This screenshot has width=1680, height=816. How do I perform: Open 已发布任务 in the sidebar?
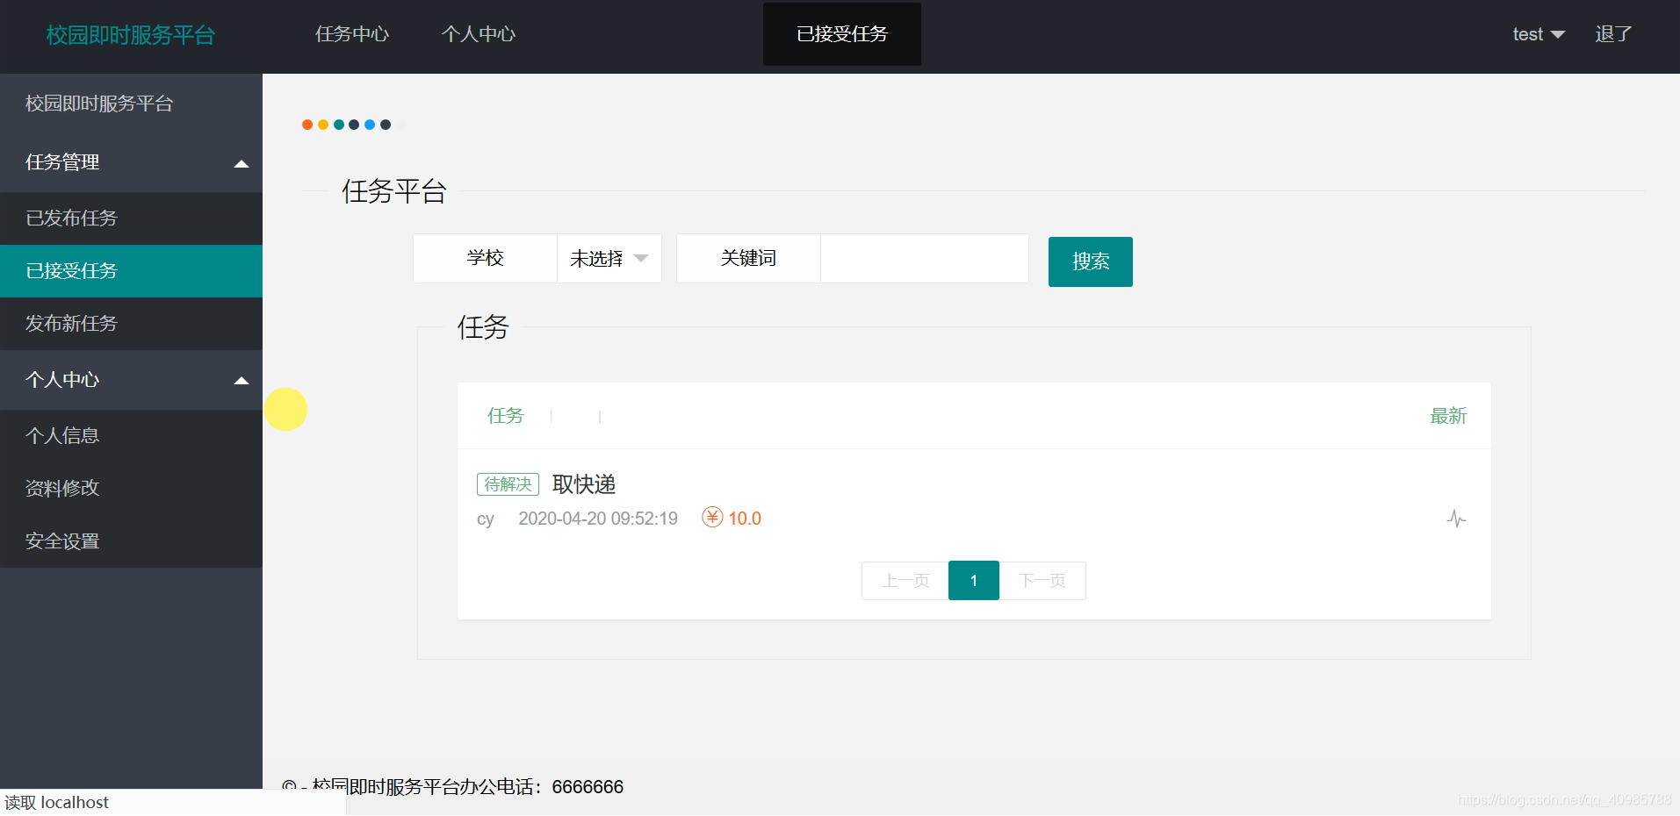point(131,218)
